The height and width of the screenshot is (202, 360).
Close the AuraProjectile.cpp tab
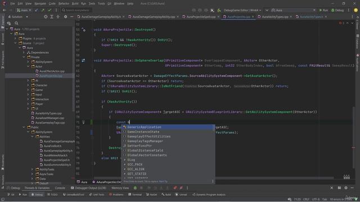coord(253,17)
